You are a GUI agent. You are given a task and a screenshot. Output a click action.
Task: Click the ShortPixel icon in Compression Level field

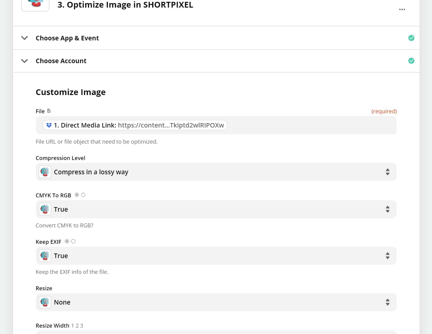coord(45,172)
